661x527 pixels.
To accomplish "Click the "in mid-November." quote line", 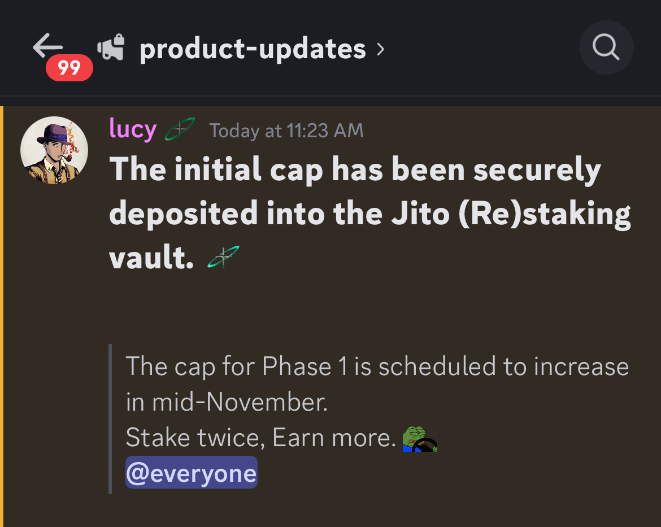I will [x=227, y=402].
